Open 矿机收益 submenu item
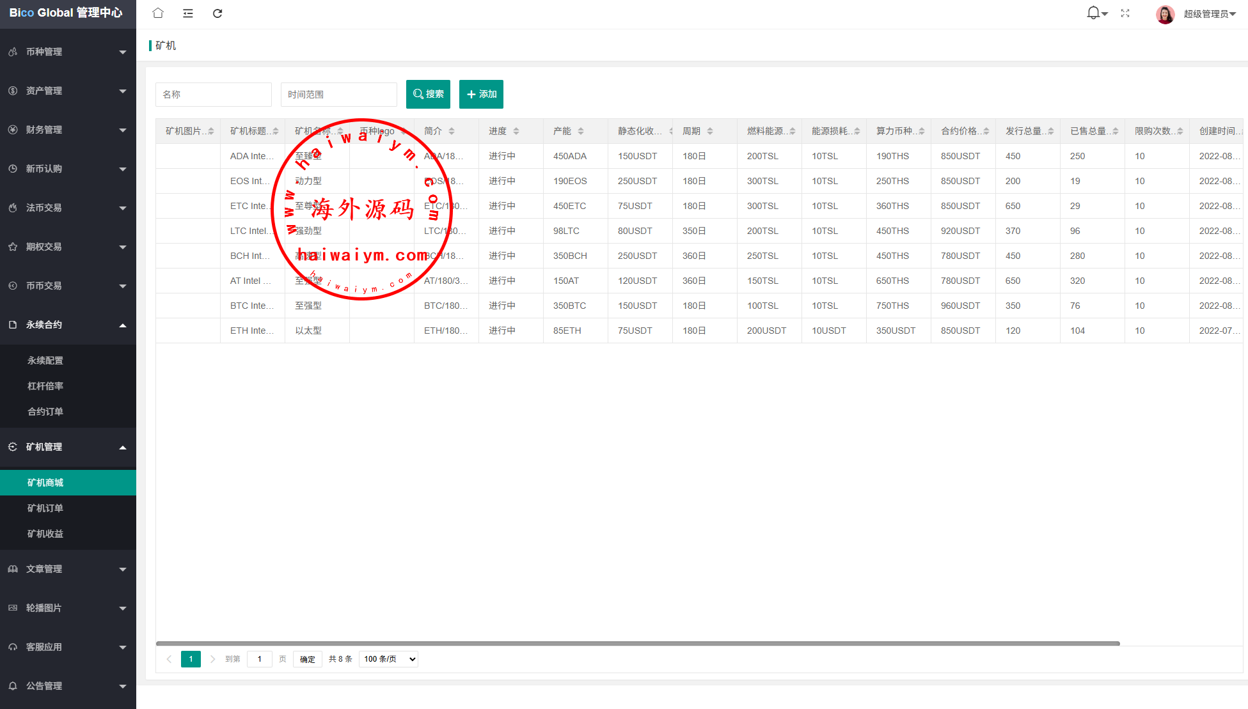This screenshot has width=1248, height=709. click(45, 534)
